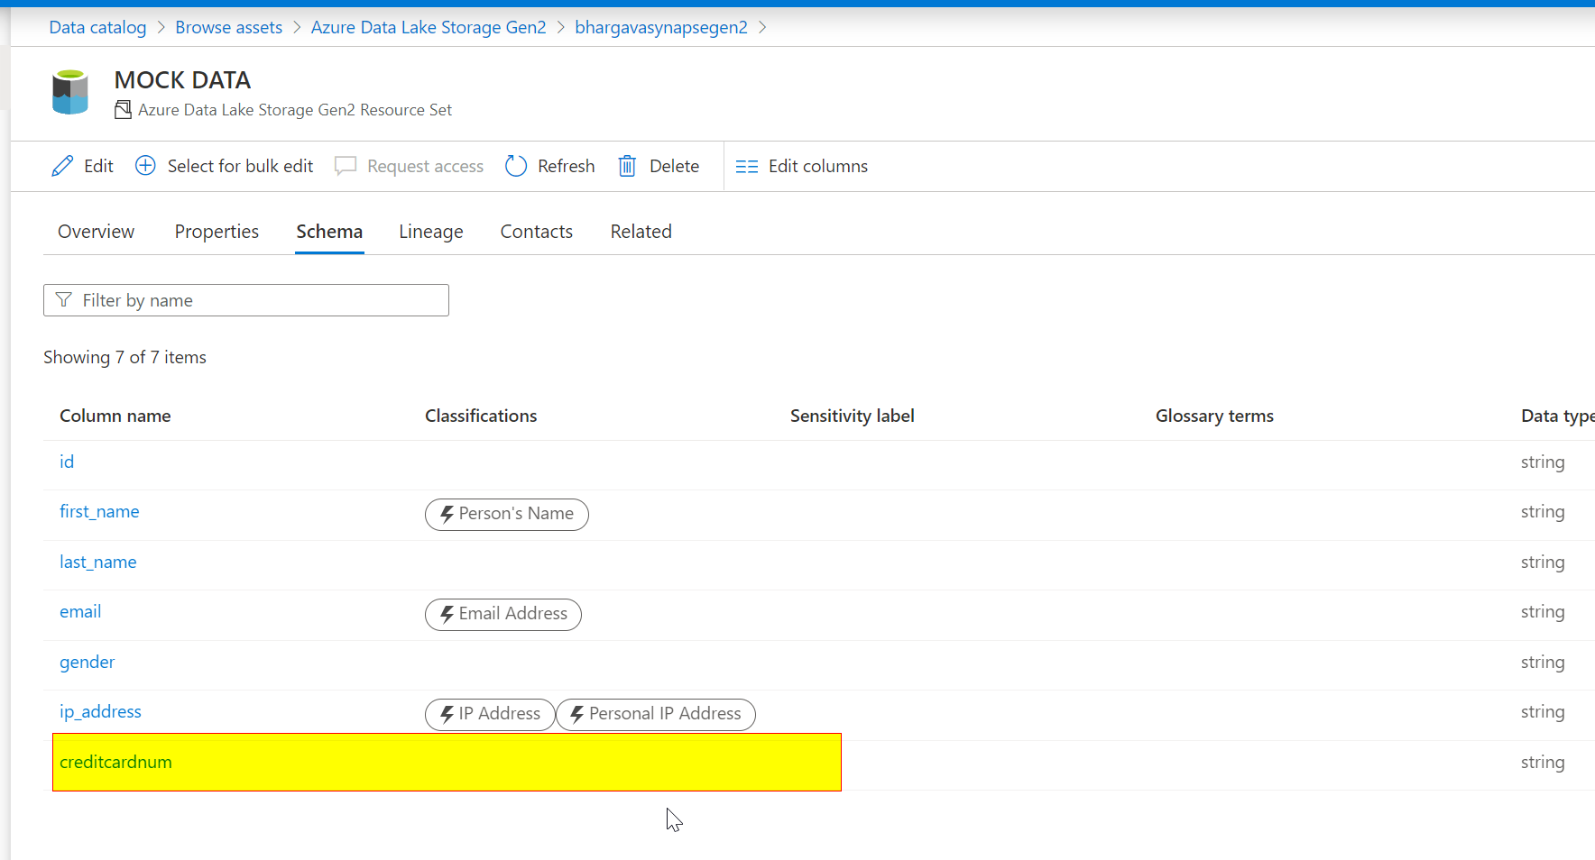
Task: Click the plus icon for Select for bulk edit
Action: [145, 165]
